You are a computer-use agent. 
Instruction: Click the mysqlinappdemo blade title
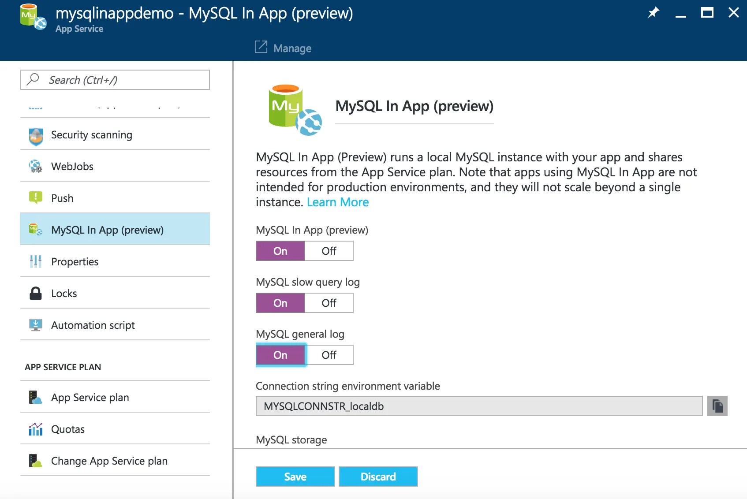(x=204, y=13)
